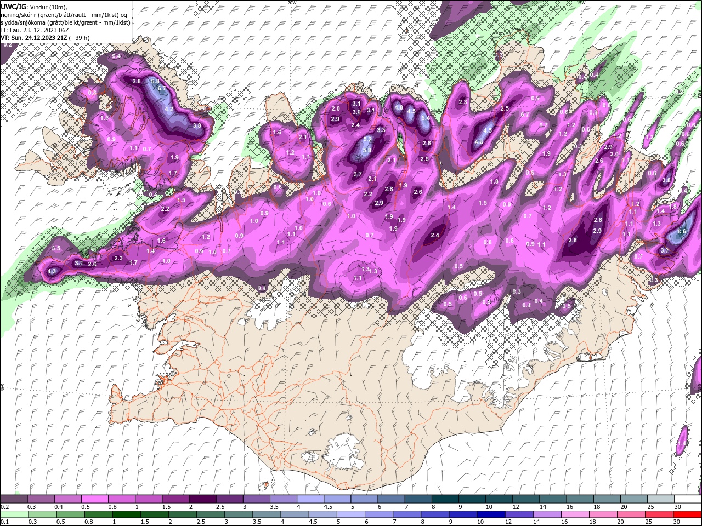
Task: Click the darkest green rain swatch between 1 and 1.5
Action: (126, 514)
